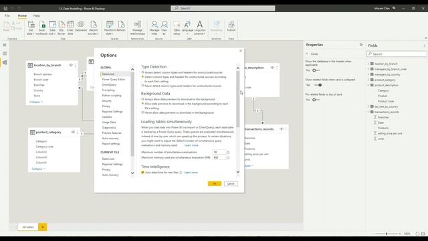Open Manage roles

point(154,28)
